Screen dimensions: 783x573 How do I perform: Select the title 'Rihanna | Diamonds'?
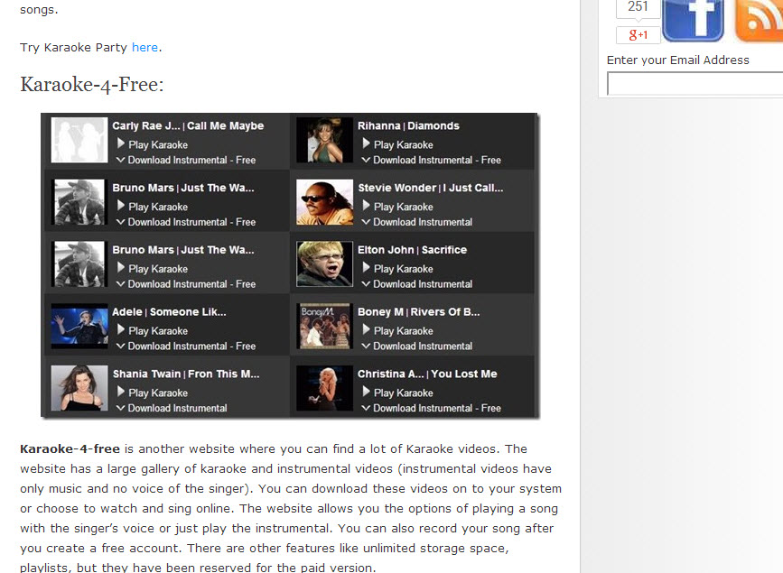click(x=408, y=125)
